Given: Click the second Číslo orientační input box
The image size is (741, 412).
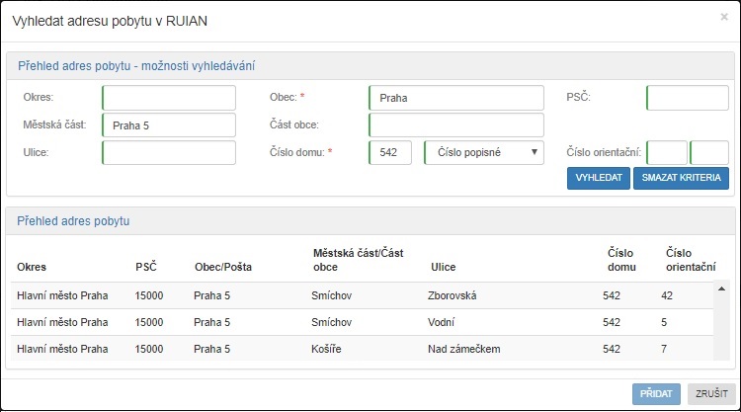Looking at the screenshot, I should [709, 152].
